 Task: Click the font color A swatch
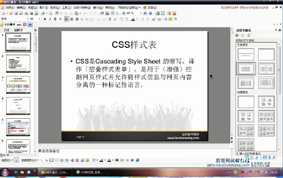point(133,19)
